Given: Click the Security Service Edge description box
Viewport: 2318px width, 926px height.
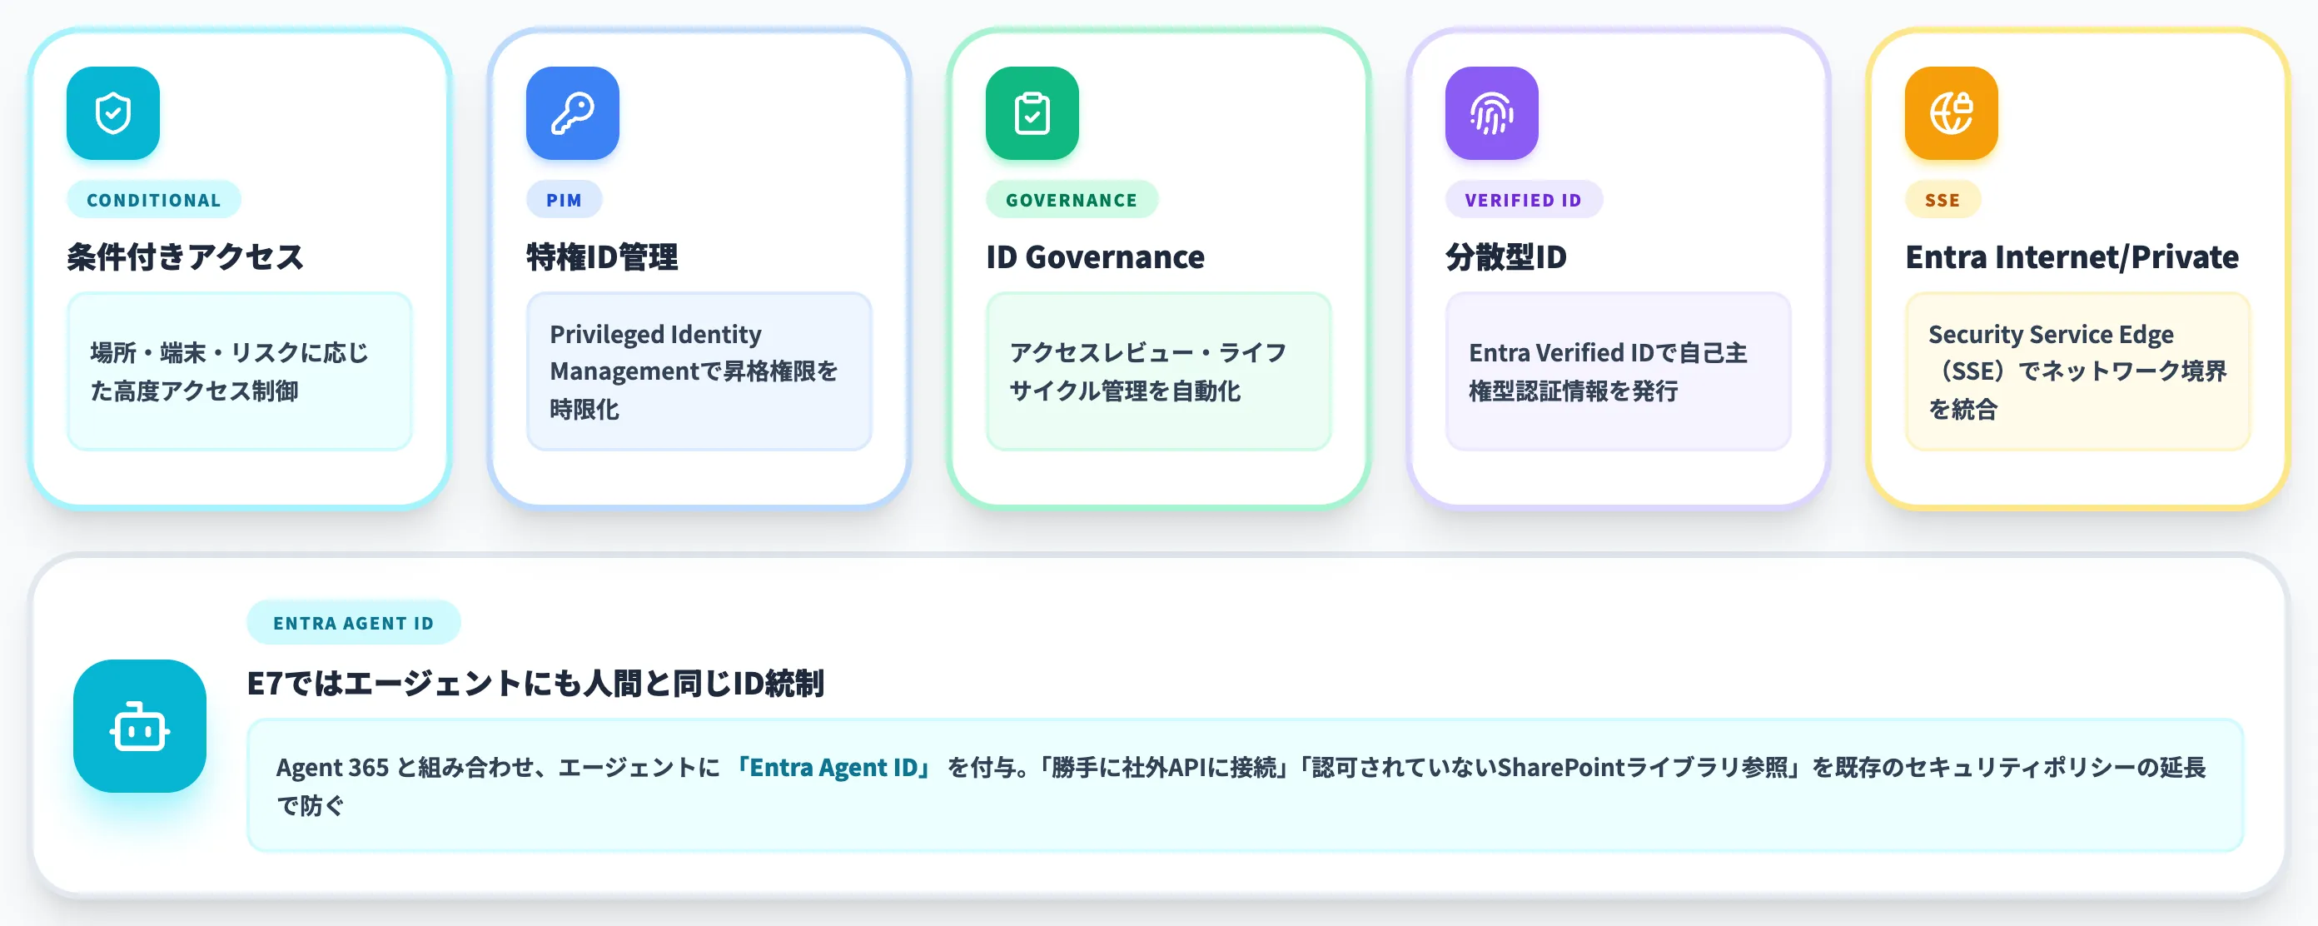Looking at the screenshot, I should pyautogui.click(x=2077, y=371).
